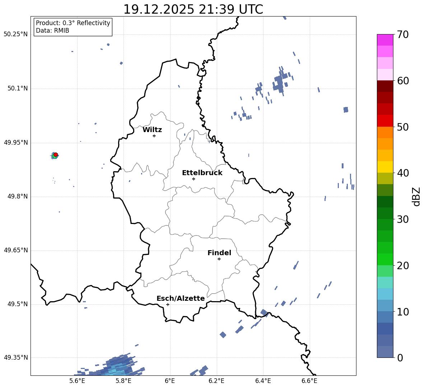Click the 60 colorbar tick label

click(403, 81)
